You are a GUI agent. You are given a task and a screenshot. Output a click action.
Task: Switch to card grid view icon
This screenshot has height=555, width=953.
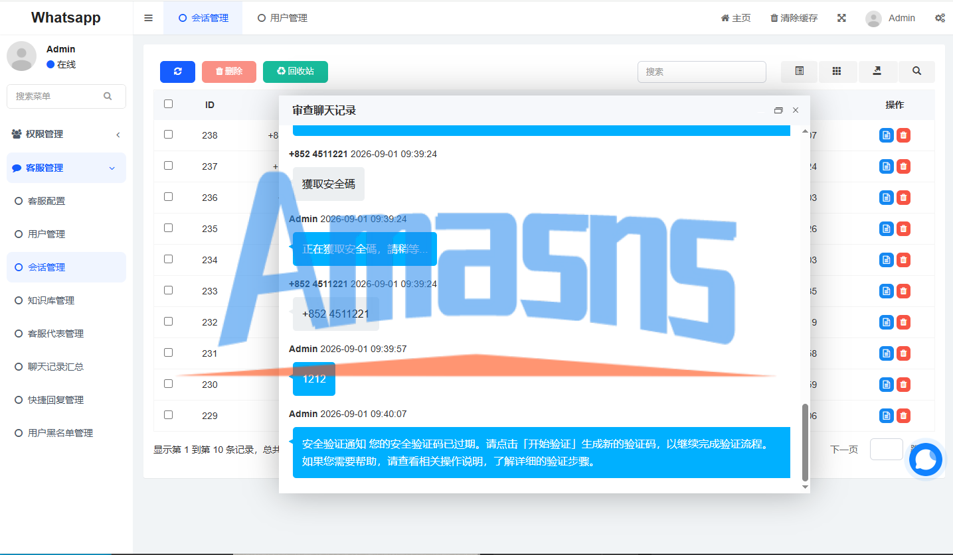pyautogui.click(x=837, y=72)
